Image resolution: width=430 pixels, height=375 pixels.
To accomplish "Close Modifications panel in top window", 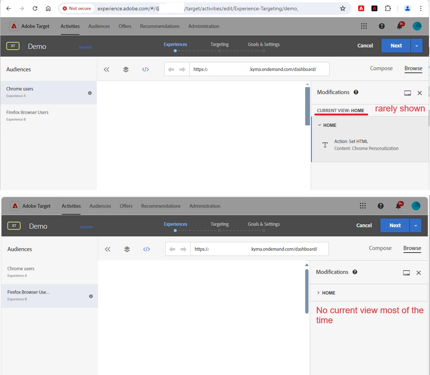I will (x=420, y=93).
